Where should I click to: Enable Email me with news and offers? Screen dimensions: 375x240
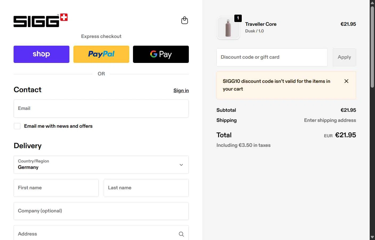coord(17,126)
